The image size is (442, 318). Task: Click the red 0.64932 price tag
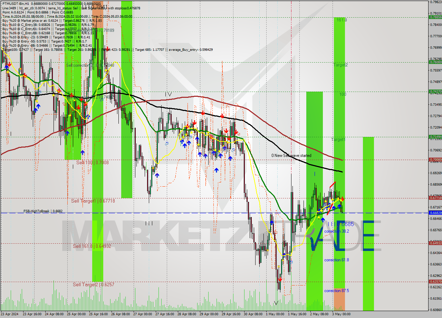coord(435,243)
